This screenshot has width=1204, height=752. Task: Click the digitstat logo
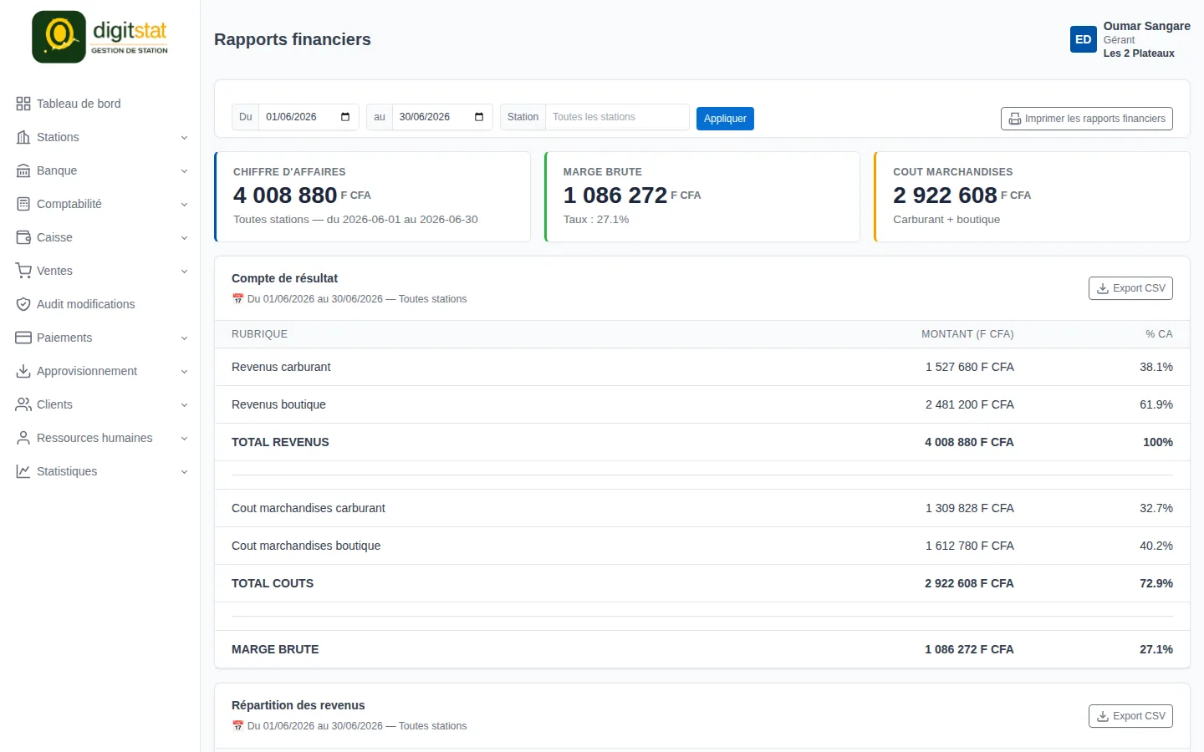pos(100,37)
